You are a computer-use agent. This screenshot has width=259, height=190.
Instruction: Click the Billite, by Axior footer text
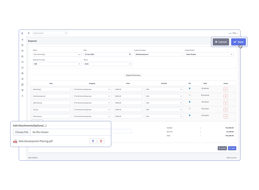click(x=231, y=158)
